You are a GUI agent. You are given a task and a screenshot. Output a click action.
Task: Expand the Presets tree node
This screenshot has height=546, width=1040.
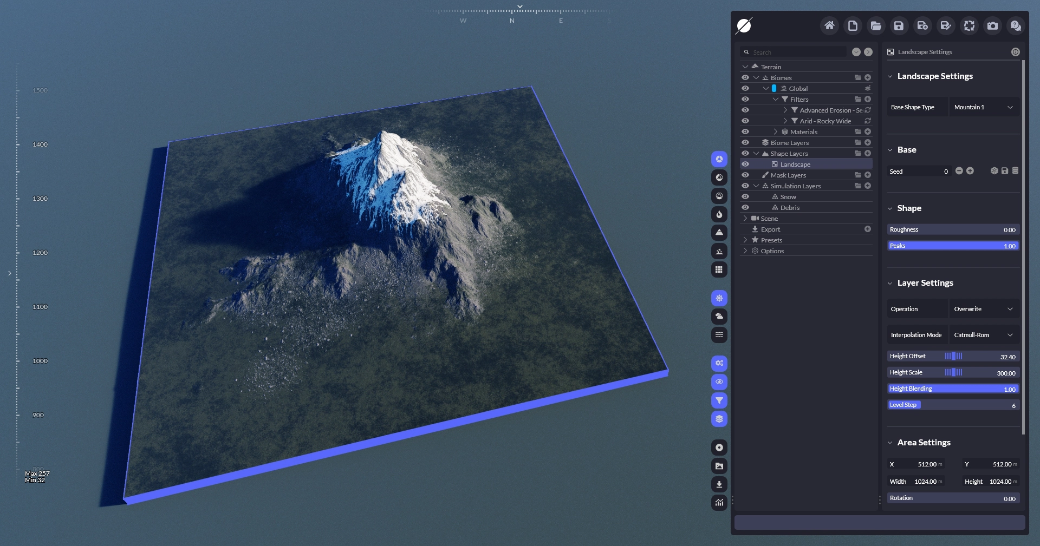click(745, 240)
